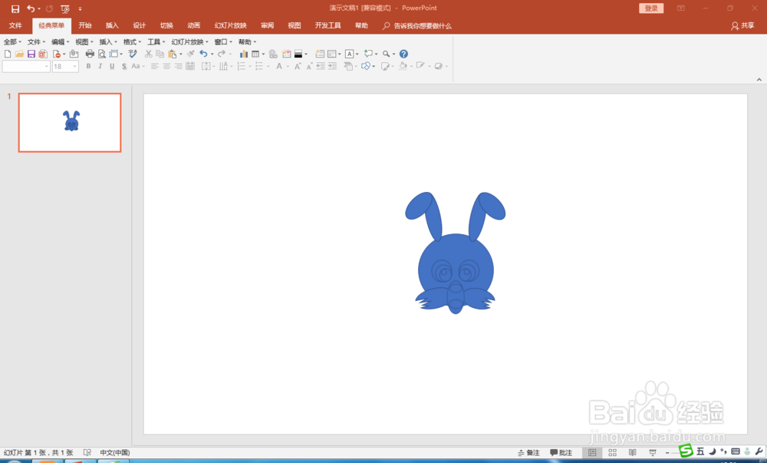This screenshot has height=463, width=767.
Task: Open the 工具 dropdown menu
Action: 156,42
